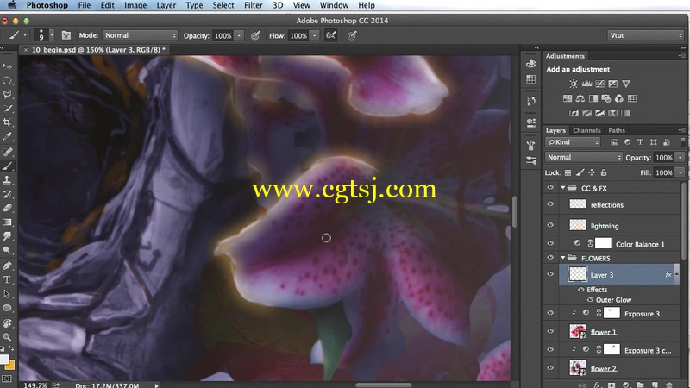The height and width of the screenshot is (388, 690).
Task: Open the layer blend mode dropdown
Action: click(x=584, y=157)
